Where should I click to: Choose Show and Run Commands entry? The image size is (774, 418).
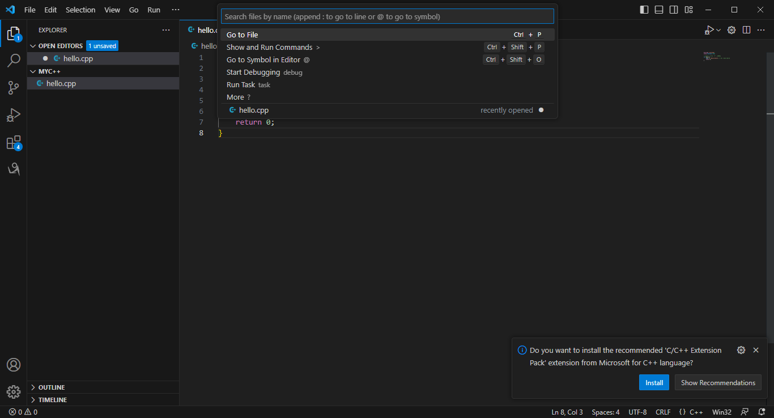coord(270,47)
